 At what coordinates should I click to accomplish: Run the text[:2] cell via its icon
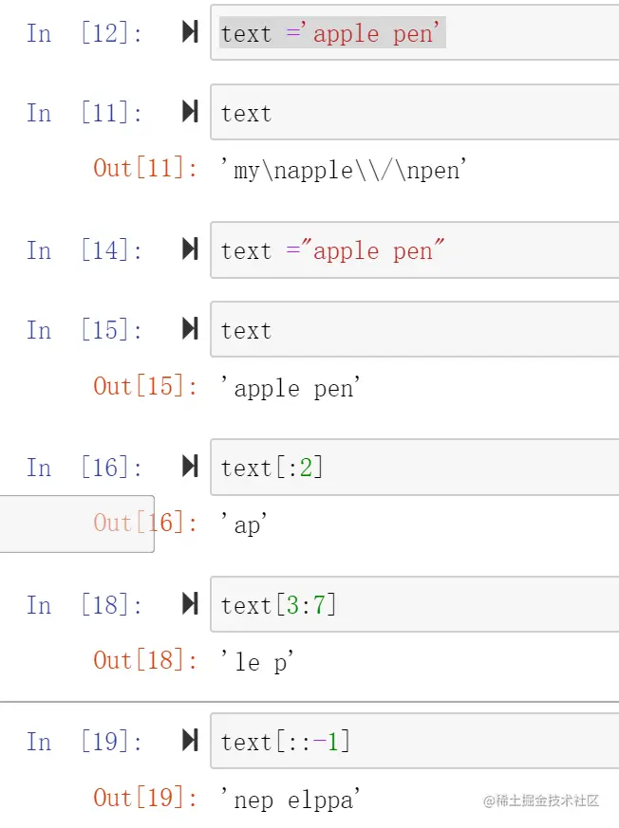click(x=190, y=468)
